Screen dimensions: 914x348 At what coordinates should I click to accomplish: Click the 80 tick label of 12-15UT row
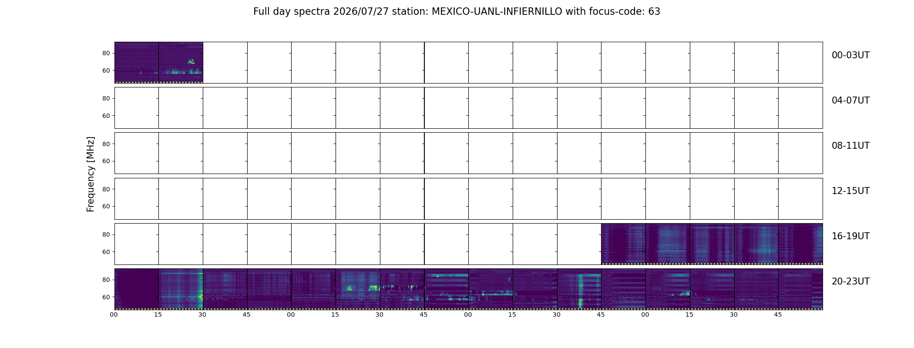[106, 189]
